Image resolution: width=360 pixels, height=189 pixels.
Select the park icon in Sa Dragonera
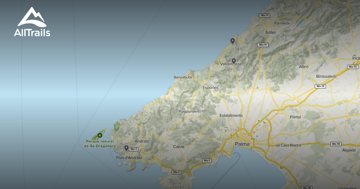100,136
